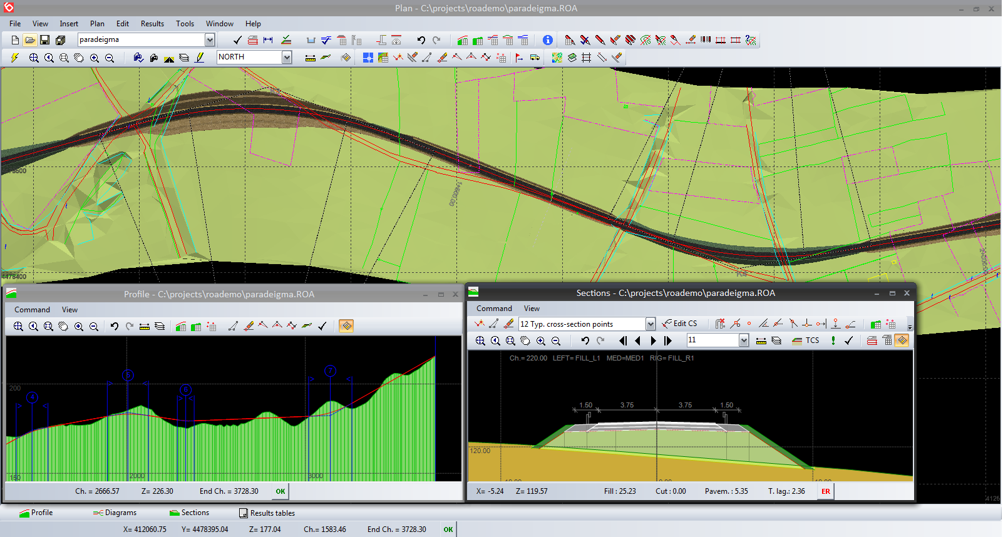Select the pan hand tool in main toolbar
This screenshot has width=1003, height=537.
79,58
